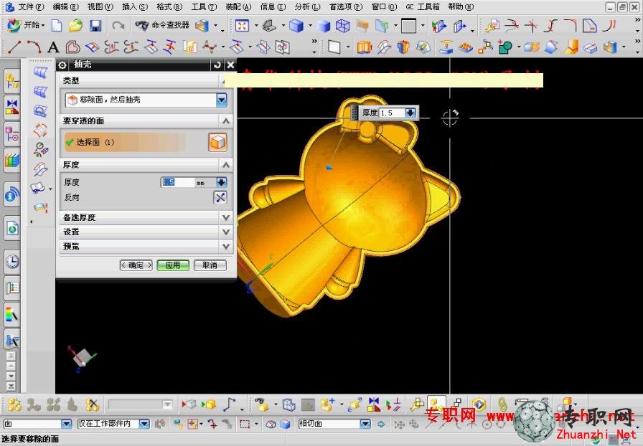Open the 插入 menu

(x=135, y=6)
